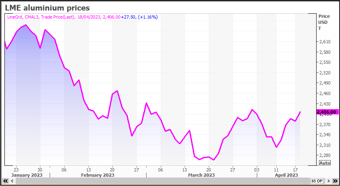This screenshot has width=340, height=186.
Task: Click February 2023 on the time axis
Action: pos(98,175)
